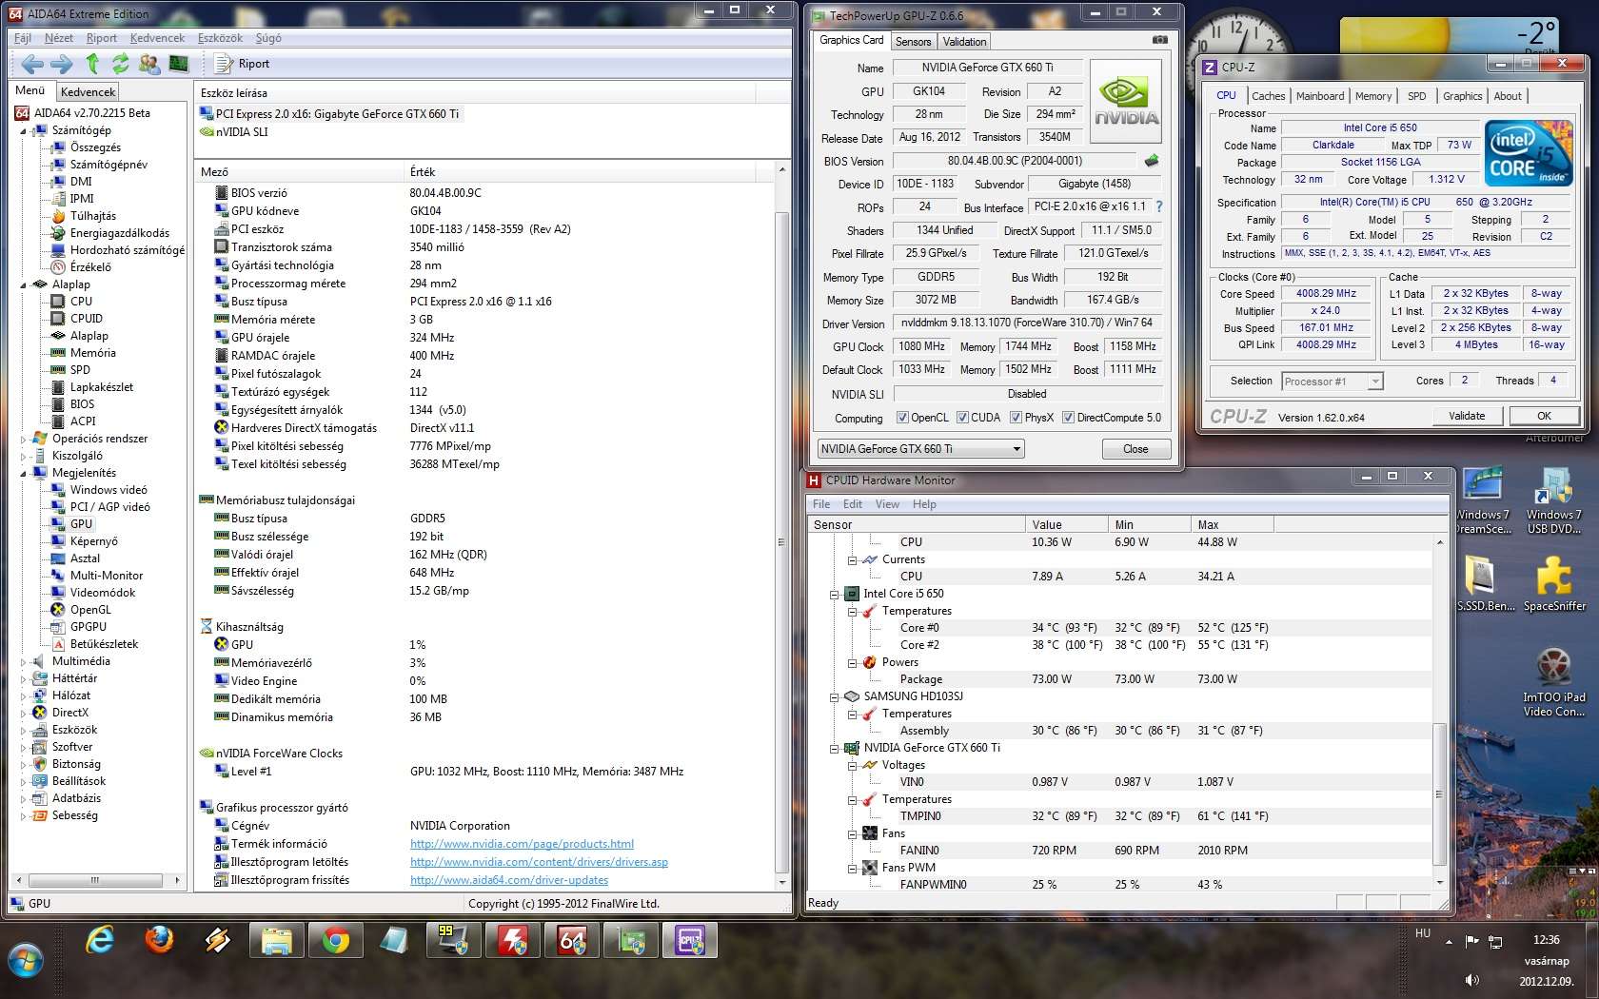Collapse NVIDIA GeForce GTX 660 Ti node in HWMonitor

pos(834,748)
